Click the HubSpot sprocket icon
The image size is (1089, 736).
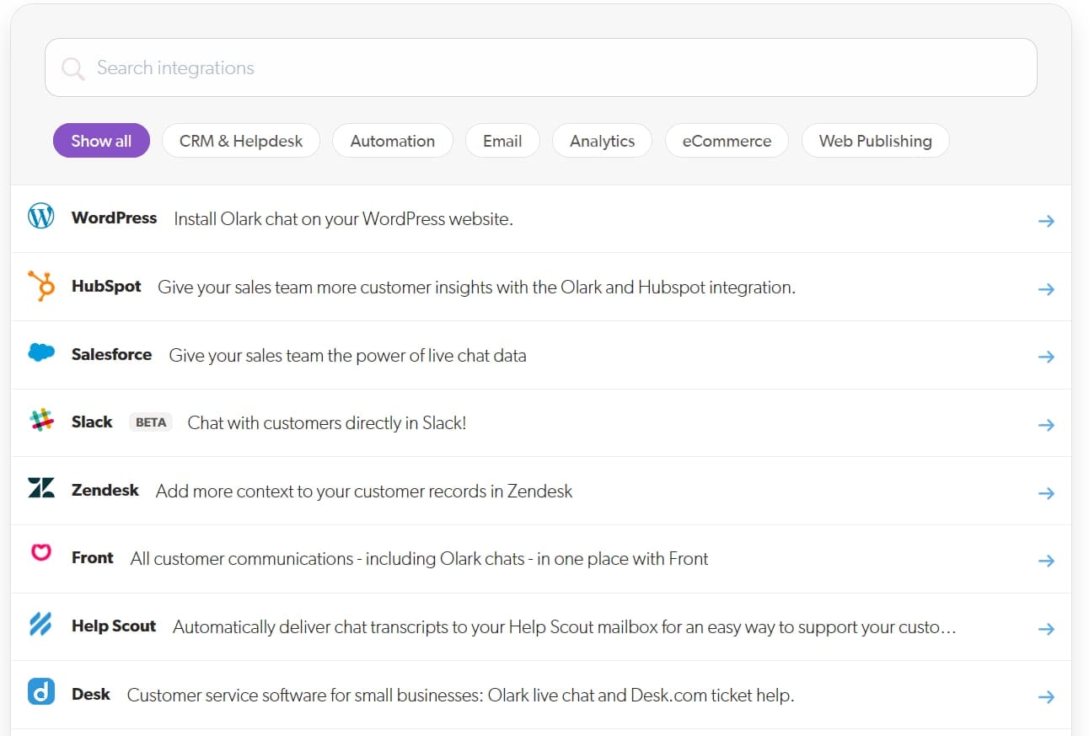(40, 286)
